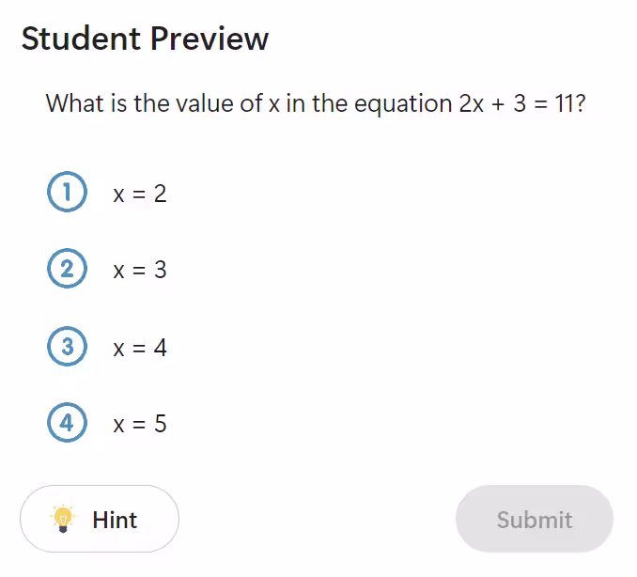Pick the answer text x = 5
This screenshot has width=637, height=577.
[139, 424]
